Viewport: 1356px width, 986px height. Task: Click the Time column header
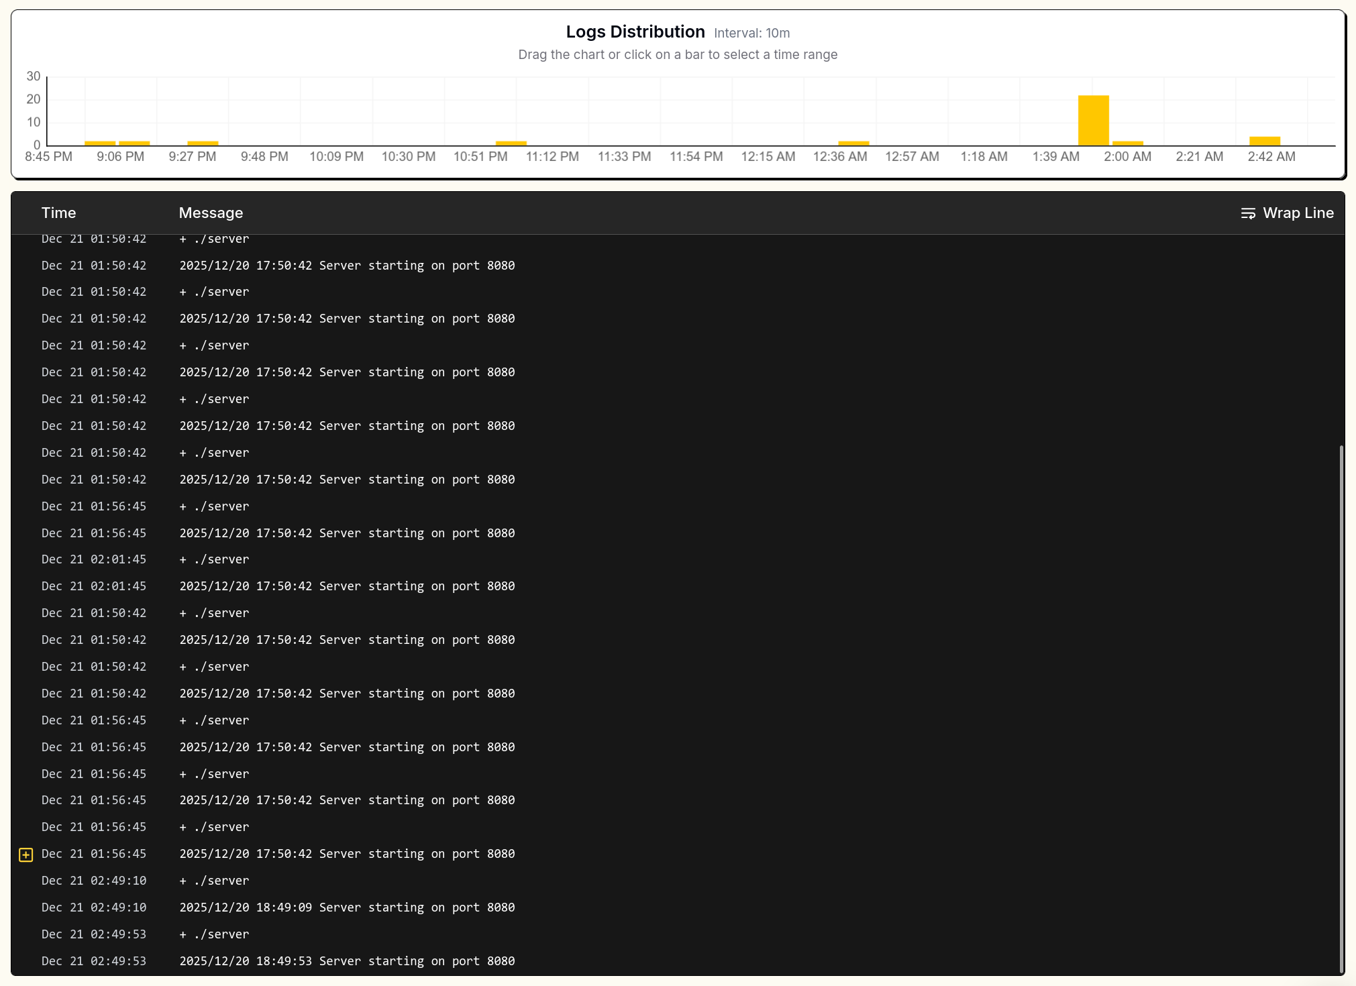(x=58, y=213)
